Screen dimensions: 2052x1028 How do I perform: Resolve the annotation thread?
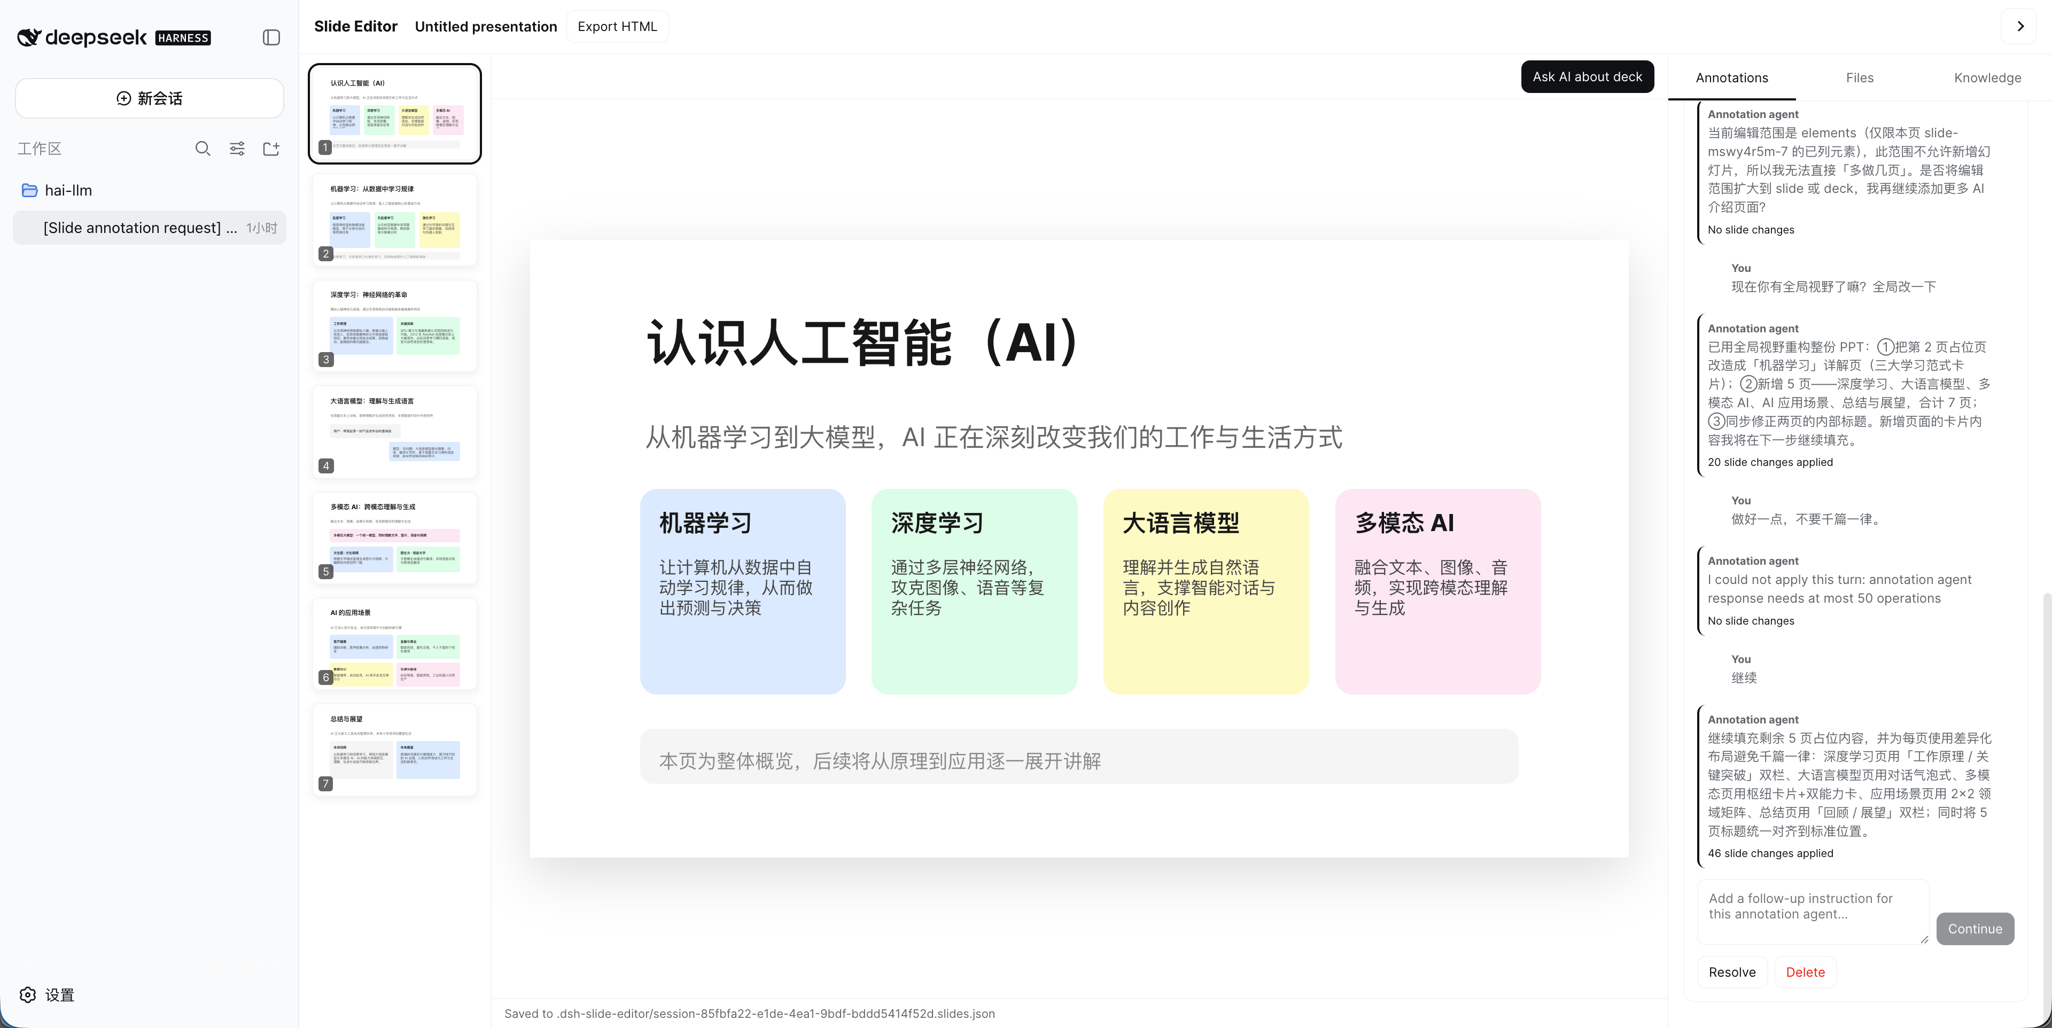[x=1732, y=972]
